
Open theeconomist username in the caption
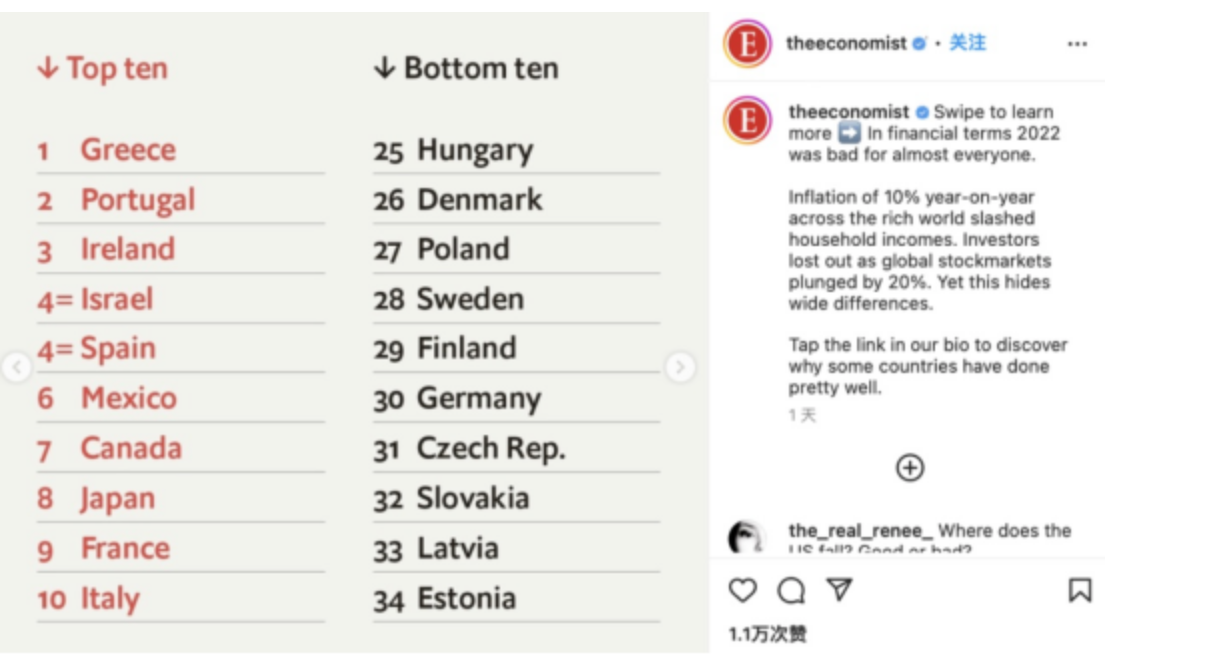click(x=849, y=112)
